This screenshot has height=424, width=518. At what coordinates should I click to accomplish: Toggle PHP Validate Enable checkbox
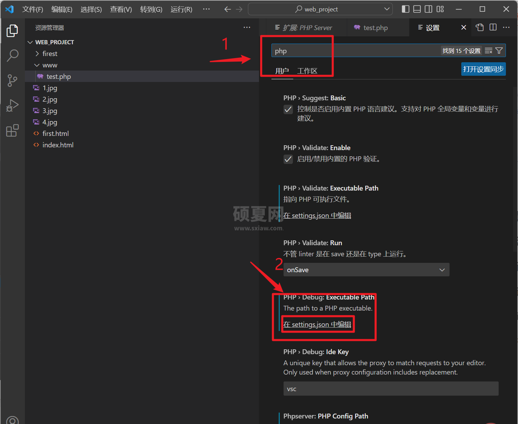pyautogui.click(x=288, y=159)
